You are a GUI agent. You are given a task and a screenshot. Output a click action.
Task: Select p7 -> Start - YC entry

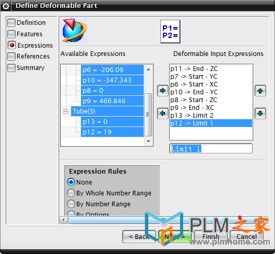tap(211, 77)
